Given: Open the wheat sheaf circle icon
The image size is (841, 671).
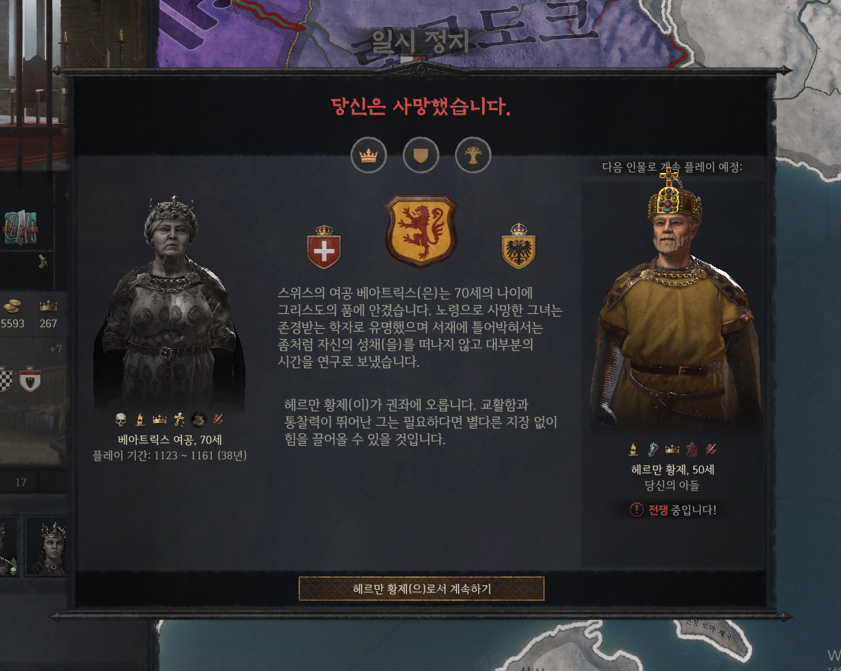Looking at the screenshot, I should coord(473,155).
